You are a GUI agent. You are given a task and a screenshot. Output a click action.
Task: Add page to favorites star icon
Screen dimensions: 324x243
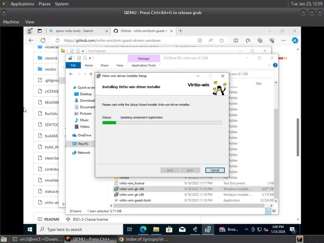pos(221,40)
